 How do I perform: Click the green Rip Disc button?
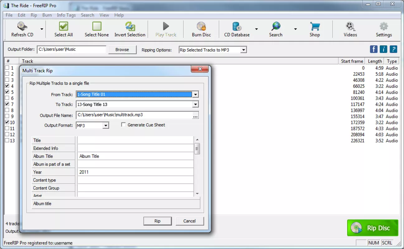[373, 228]
